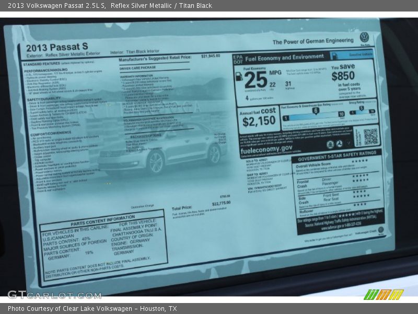Click the 'Rollover' rating row label
Image resolution: width=418 pixels, height=314 pixels.
306,211
